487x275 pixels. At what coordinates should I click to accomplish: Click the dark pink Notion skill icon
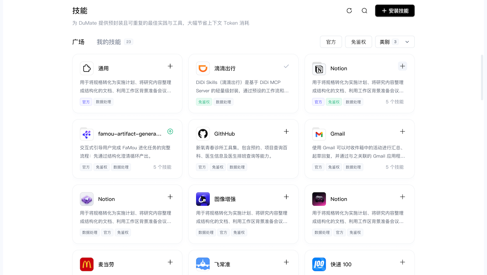[319, 199]
